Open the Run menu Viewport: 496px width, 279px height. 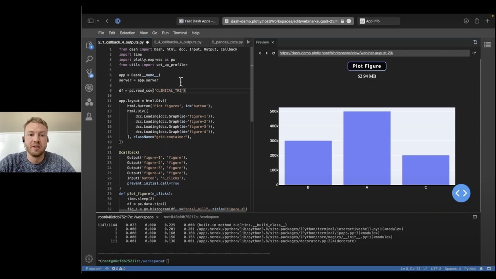(165, 33)
